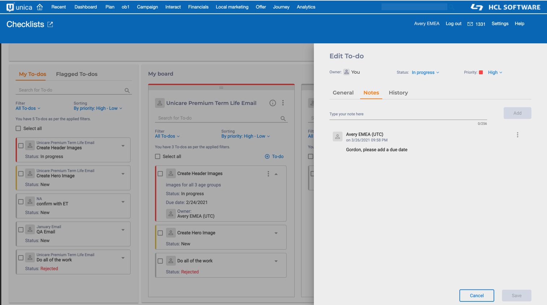Click the Unica home icon

pyautogui.click(x=40, y=7)
